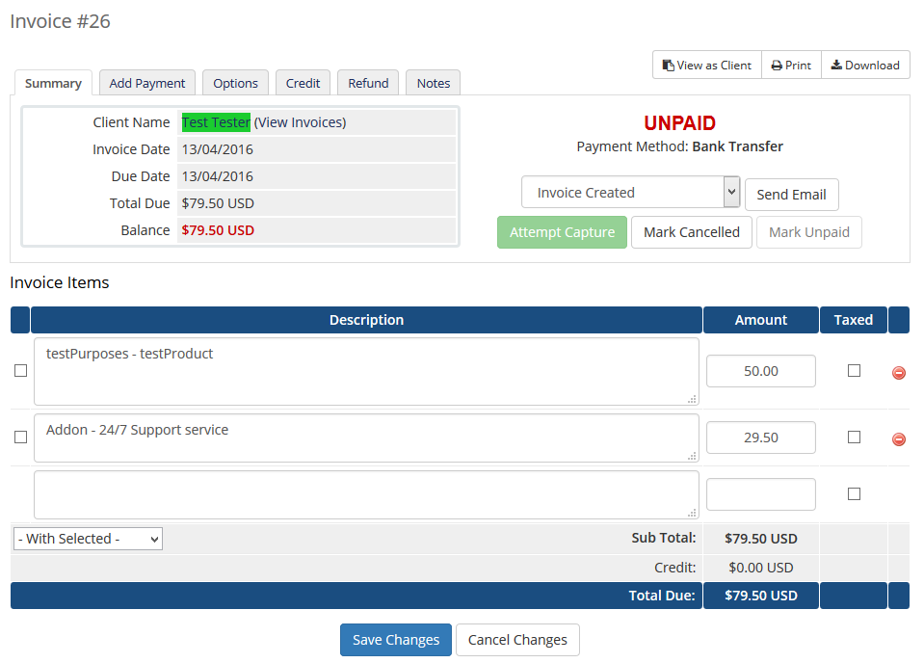Click the Taxed column header
Viewport: 924px width, 663px height.
coord(854,320)
